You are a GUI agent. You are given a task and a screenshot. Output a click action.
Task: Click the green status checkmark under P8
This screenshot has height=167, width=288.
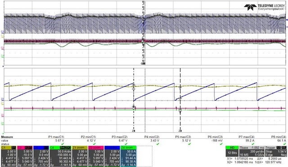click(285, 144)
